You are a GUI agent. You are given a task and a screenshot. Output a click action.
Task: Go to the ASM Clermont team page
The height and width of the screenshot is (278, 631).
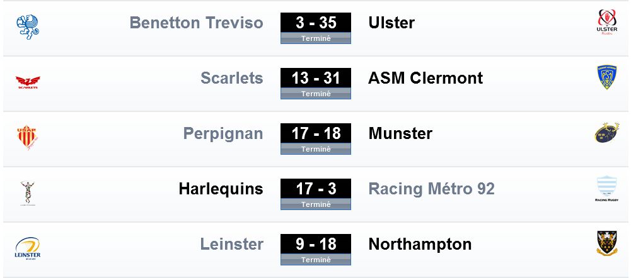pyautogui.click(x=425, y=79)
